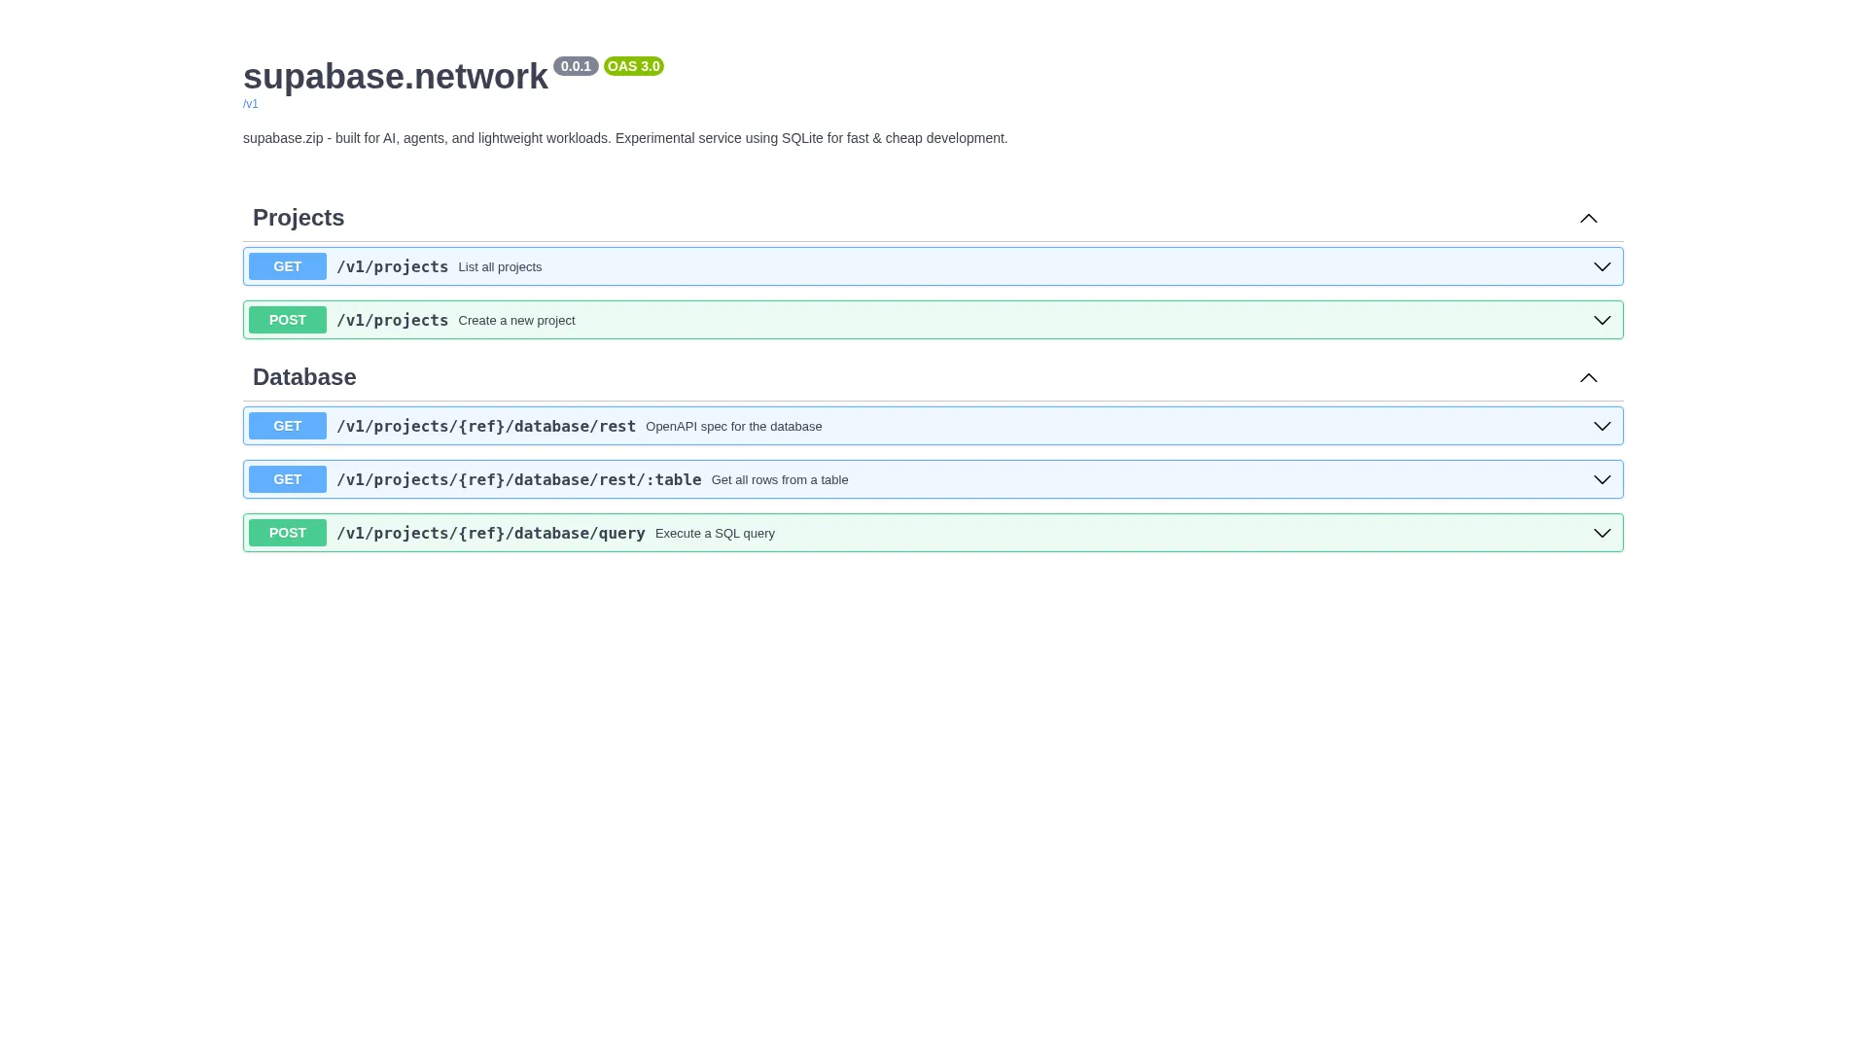Click POST badge for database/query endpoint
Viewport: 1867px width, 1050px height.
[x=288, y=533]
